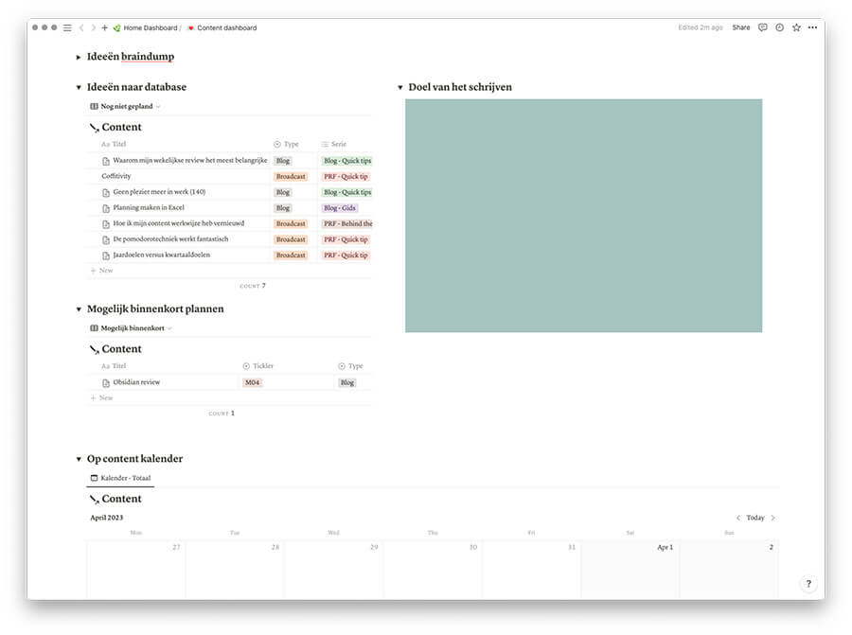Open comments via the speech bubble icon
This screenshot has height=635, width=852.
point(763,27)
